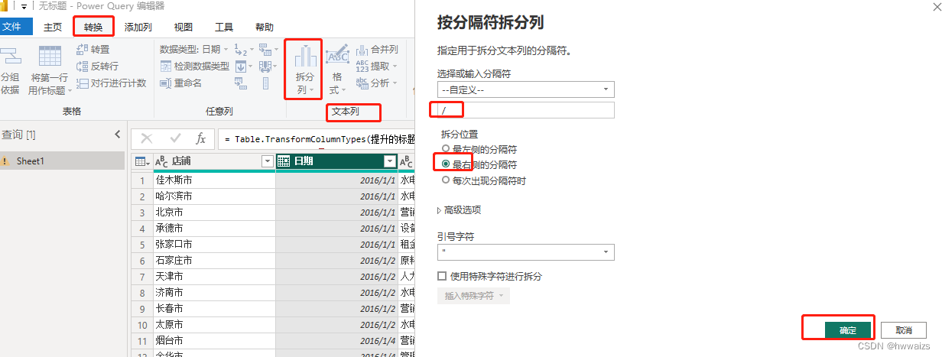Click the ABC type icon of 店铺 column
942x357 pixels.
point(161,161)
